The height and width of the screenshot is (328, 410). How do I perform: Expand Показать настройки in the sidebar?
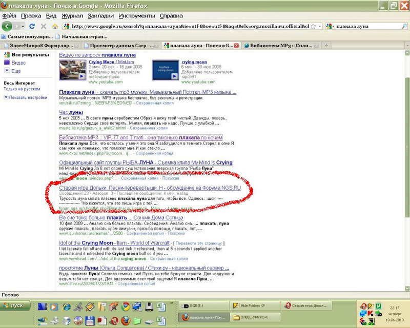pyautogui.click(x=25, y=97)
